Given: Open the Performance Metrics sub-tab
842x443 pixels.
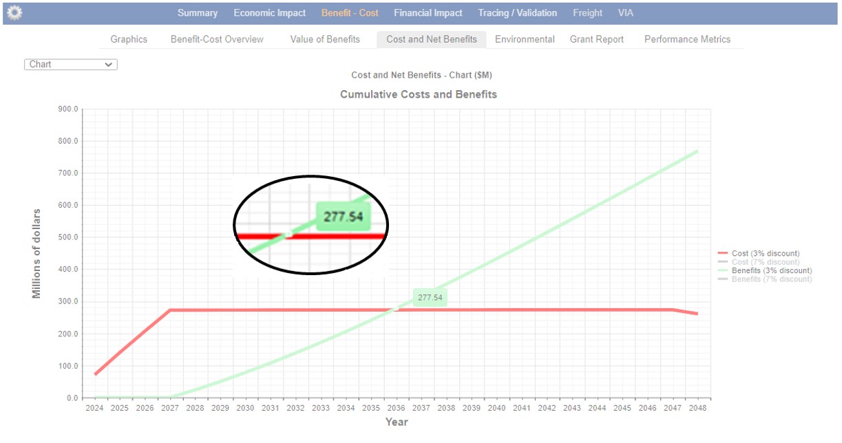Looking at the screenshot, I should pos(687,39).
